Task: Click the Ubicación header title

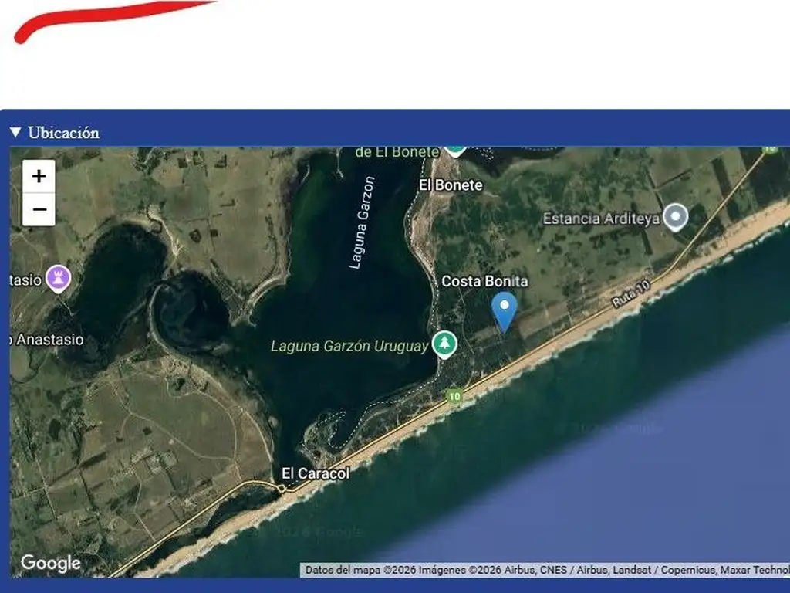Action: (63, 133)
